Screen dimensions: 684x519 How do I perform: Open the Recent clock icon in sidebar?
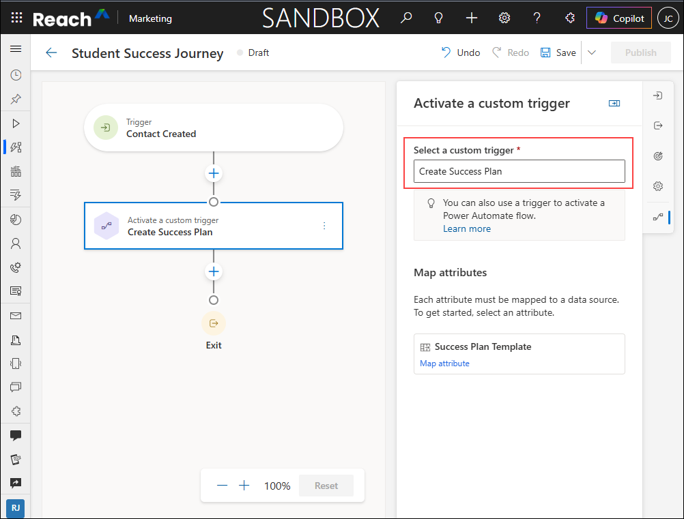click(x=16, y=75)
